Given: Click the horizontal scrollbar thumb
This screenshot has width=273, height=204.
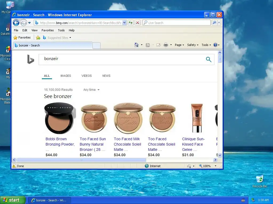Looking at the screenshot, I should pyautogui.click(x=81, y=160).
